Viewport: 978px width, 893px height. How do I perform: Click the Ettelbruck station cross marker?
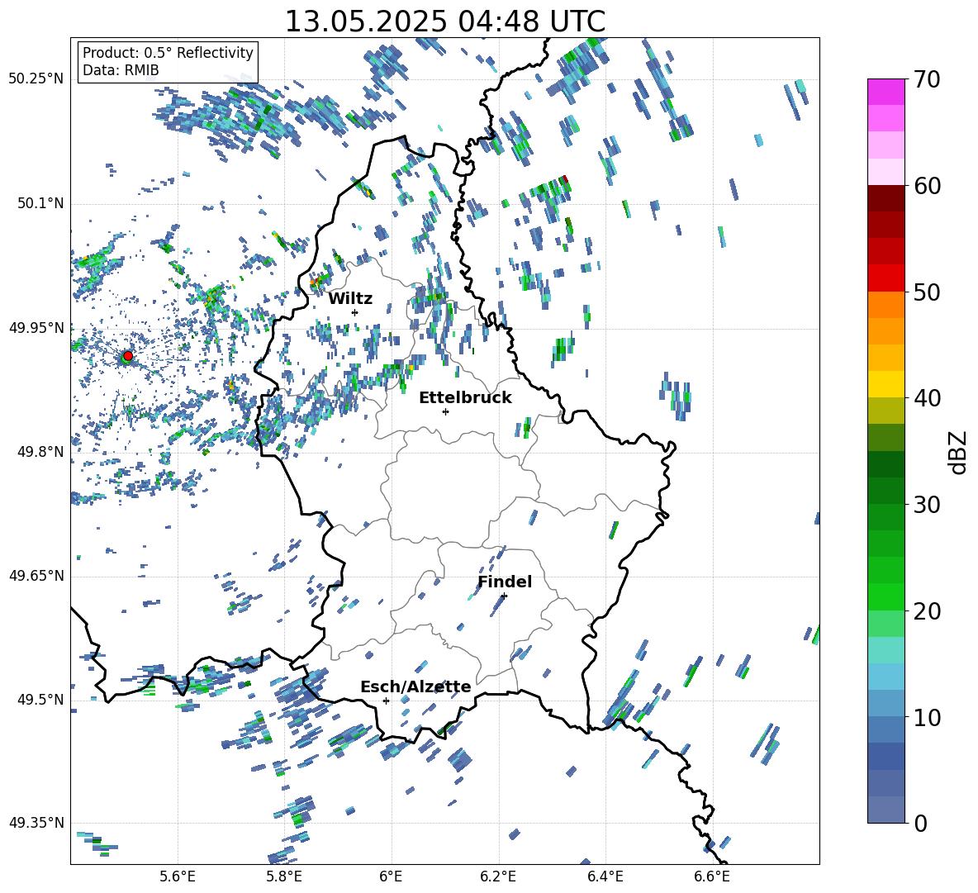[x=445, y=411]
